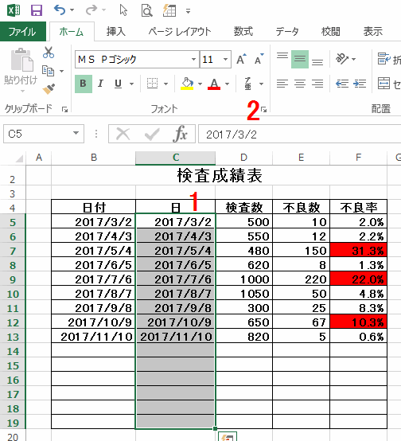Click the red cell showing 31.3%
Screen dimensions: 401x441
point(358,250)
